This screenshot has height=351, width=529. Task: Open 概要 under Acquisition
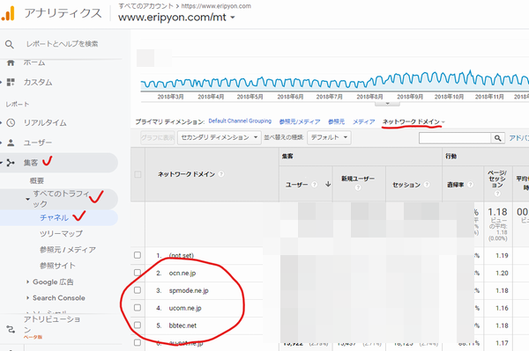(36, 180)
